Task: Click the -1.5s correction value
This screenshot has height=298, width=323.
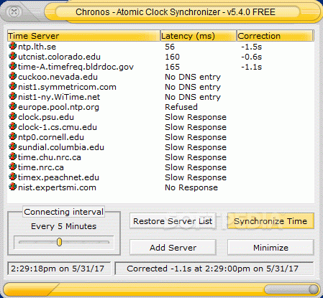Action: click(252, 47)
